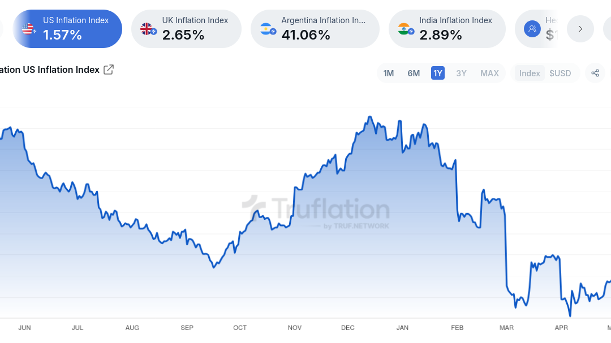Screen dimensions: 611x343
Task: Click the India flag icon
Action: (405, 29)
